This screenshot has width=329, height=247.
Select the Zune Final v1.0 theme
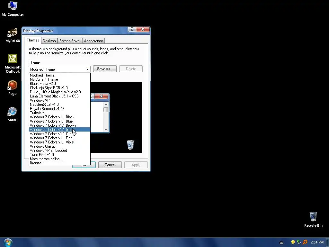59,155
